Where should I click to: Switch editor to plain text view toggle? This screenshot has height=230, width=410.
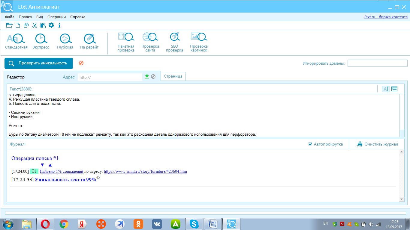(386, 89)
